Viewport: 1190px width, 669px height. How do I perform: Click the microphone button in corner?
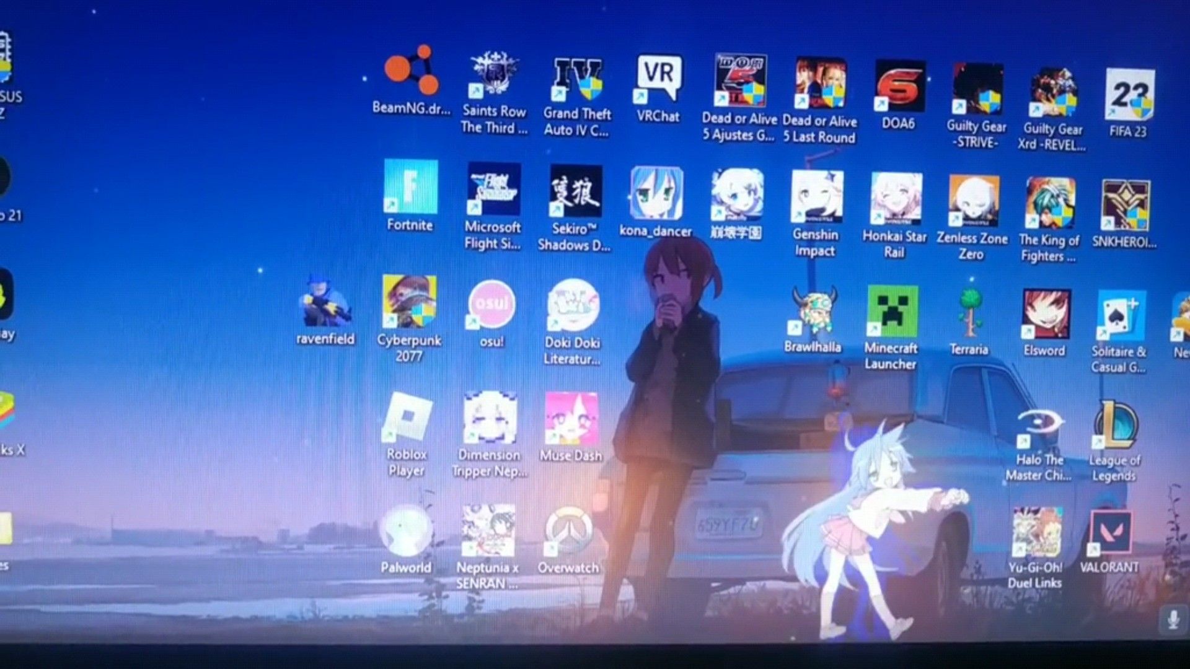(1173, 619)
